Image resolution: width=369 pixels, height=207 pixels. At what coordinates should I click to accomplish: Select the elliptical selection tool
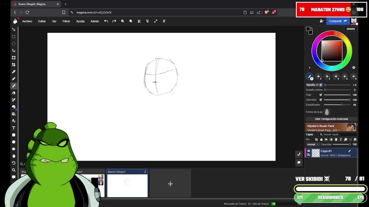pyautogui.click(x=14, y=44)
